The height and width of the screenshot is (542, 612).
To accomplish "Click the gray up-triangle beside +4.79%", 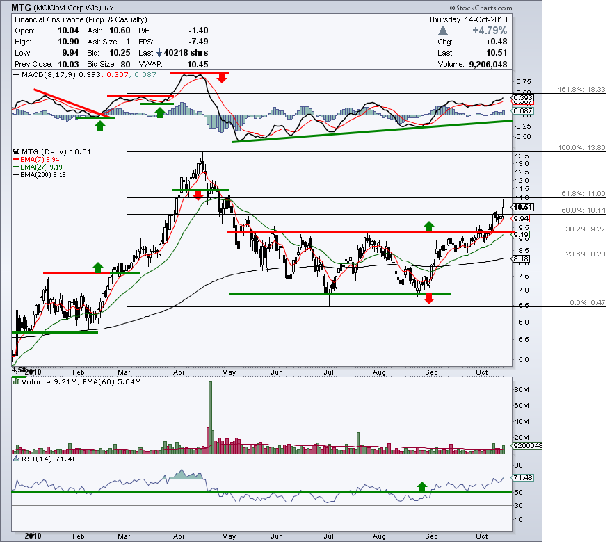I will [x=443, y=31].
